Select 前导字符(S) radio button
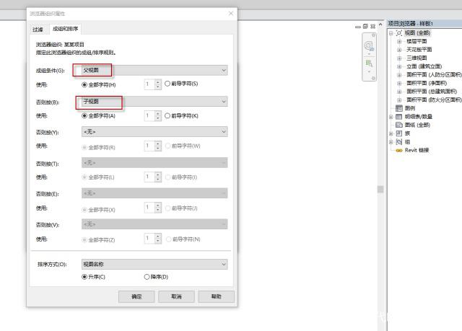This screenshot has width=462, height=331. click(167, 84)
